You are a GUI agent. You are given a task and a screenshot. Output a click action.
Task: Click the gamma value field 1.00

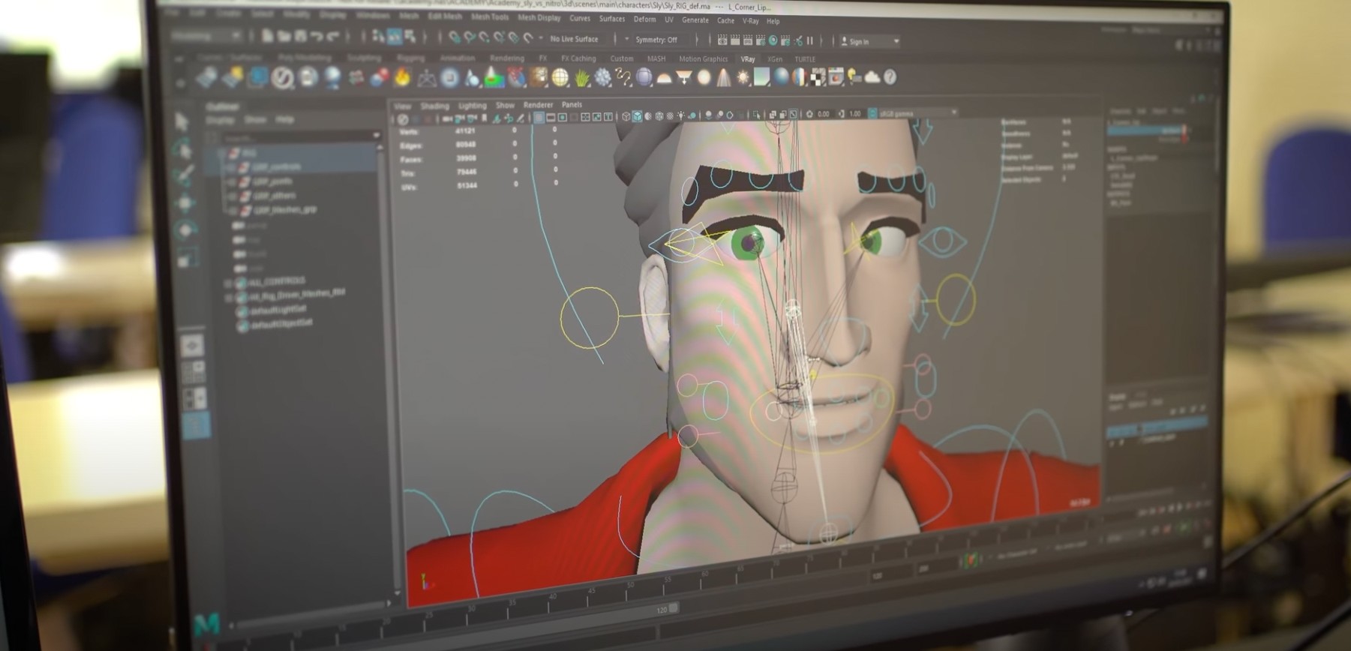pos(854,114)
